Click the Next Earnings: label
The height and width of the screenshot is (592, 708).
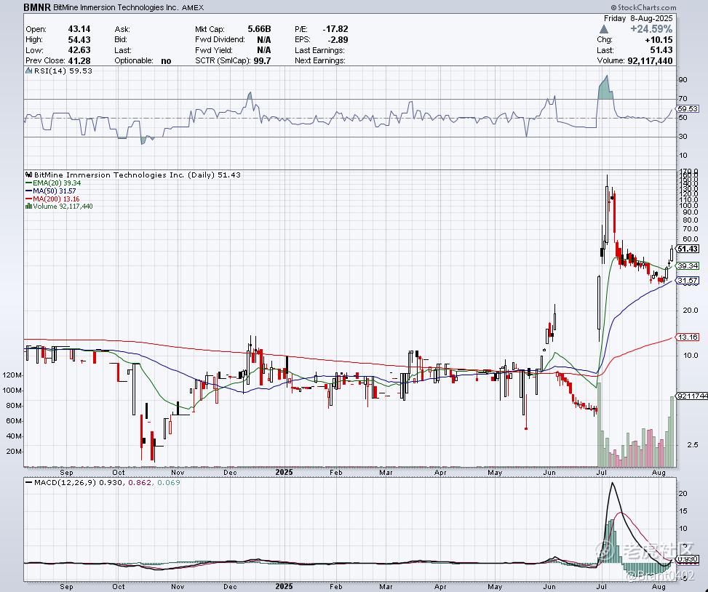(x=320, y=61)
